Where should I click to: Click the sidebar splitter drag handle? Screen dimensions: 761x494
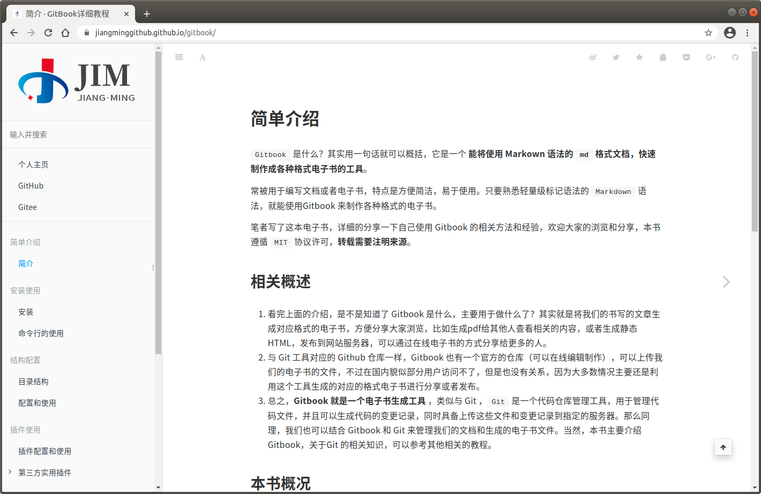(153, 267)
